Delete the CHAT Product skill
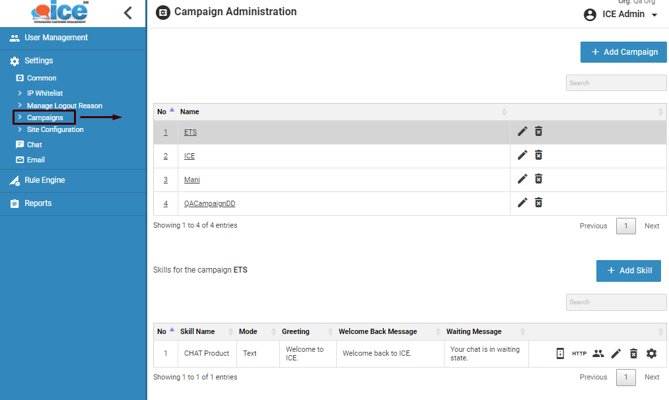 [633, 354]
